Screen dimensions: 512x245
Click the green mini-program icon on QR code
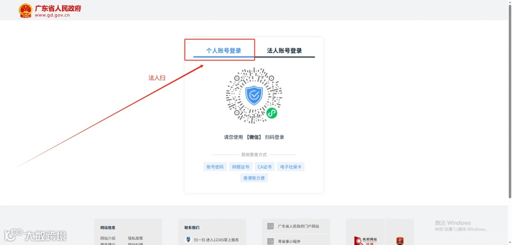click(x=272, y=113)
